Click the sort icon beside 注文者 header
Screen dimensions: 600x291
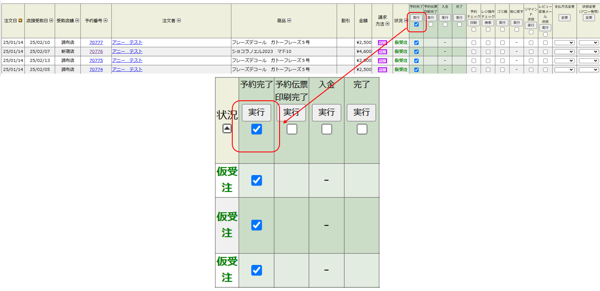click(x=179, y=21)
